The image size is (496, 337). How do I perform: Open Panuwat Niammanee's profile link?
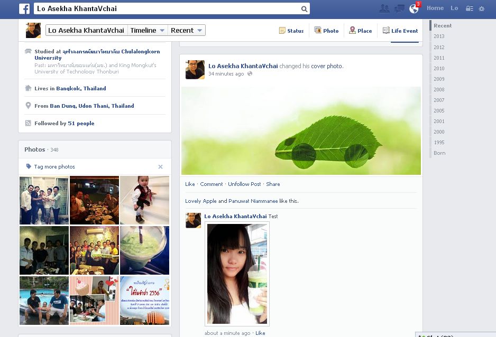(253, 201)
